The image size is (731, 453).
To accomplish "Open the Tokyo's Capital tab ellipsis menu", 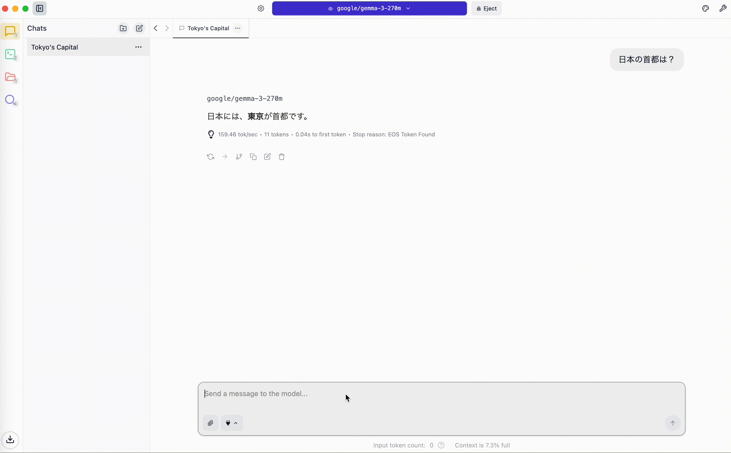I will (x=237, y=28).
